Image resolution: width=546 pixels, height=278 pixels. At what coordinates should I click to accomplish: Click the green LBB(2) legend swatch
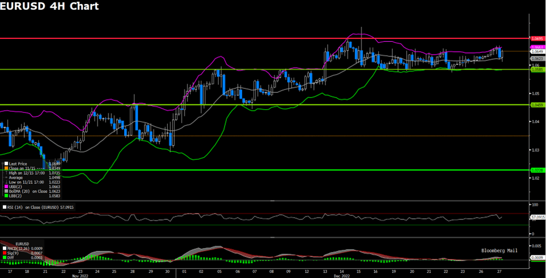[x=5, y=195]
